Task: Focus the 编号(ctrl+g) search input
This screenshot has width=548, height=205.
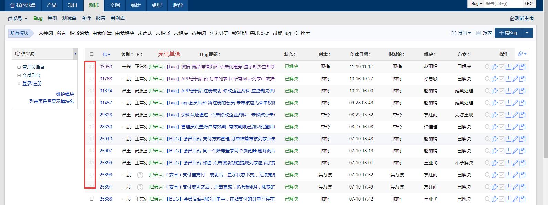Action: point(503,4)
